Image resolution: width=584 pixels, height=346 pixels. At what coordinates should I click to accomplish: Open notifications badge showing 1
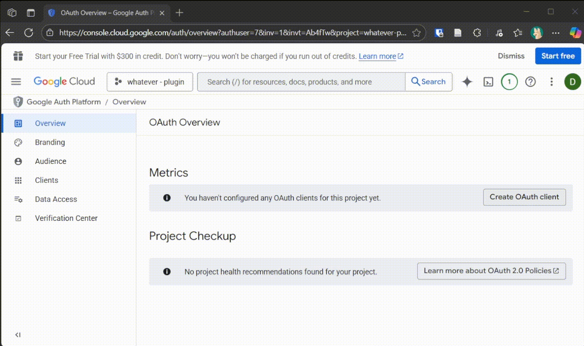[x=509, y=82]
